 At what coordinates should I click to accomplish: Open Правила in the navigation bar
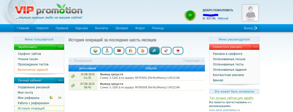pos(62,28)
